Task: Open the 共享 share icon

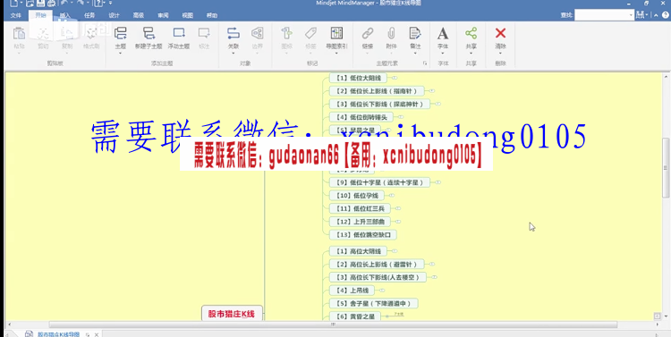Action: point(471,33)
